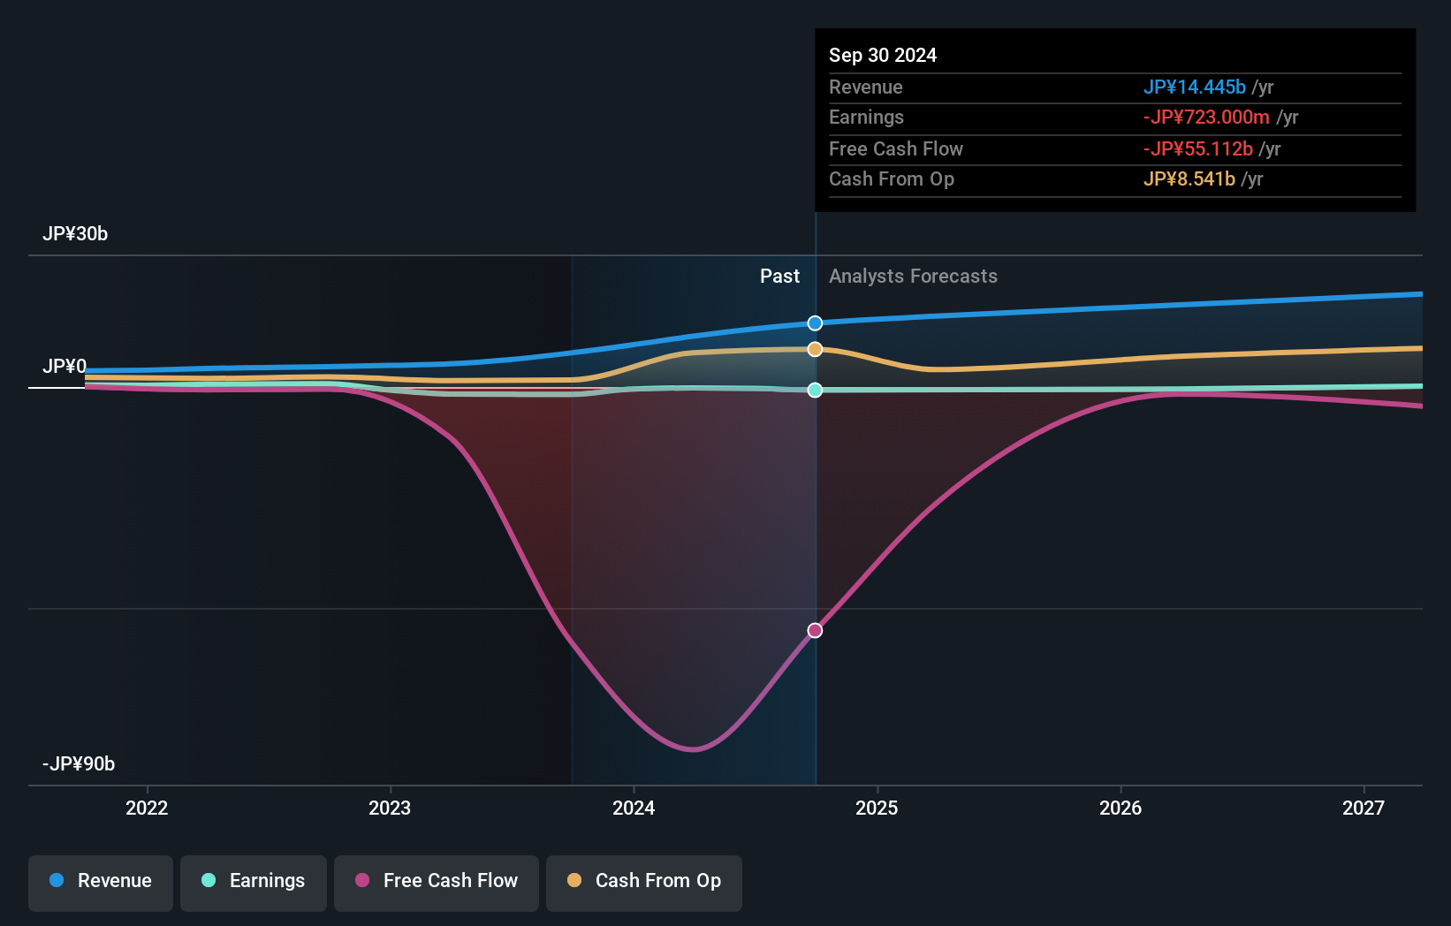Viewport: 1451px width, 926px height.
Task: Click the blue Revenue legend dot
Action: pyautogui.click(x=57, y=880)
